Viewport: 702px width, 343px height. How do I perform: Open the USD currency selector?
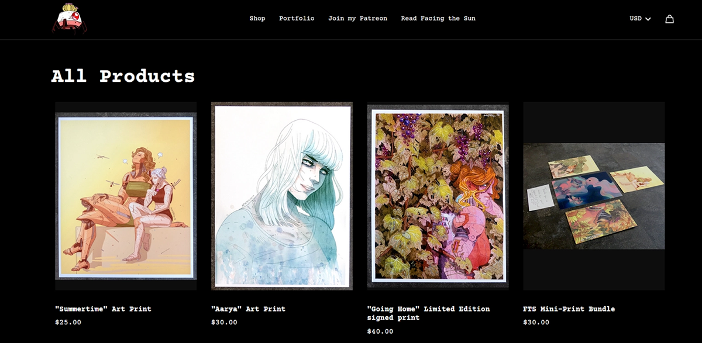[640, 19]
